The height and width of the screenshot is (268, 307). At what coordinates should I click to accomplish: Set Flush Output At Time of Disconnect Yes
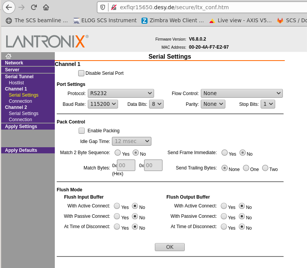tap(223, 227)
